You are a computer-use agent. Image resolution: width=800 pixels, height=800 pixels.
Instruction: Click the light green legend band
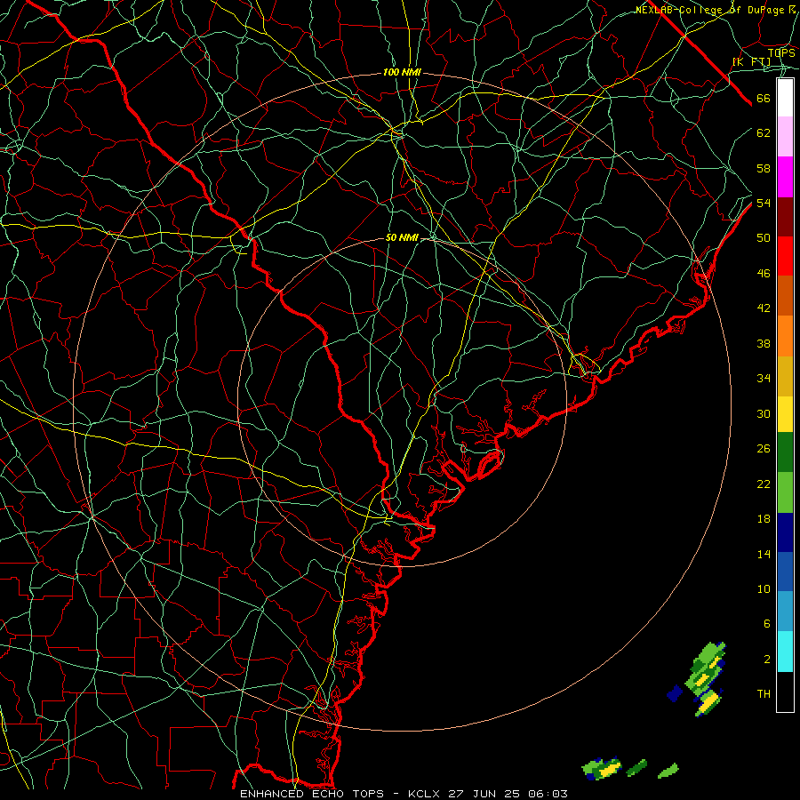(x=785, y=492)
